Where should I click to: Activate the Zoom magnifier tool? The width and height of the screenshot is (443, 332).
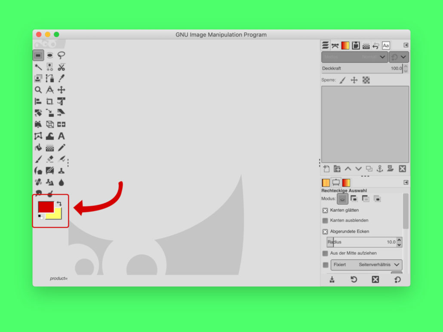pos(38,90)
